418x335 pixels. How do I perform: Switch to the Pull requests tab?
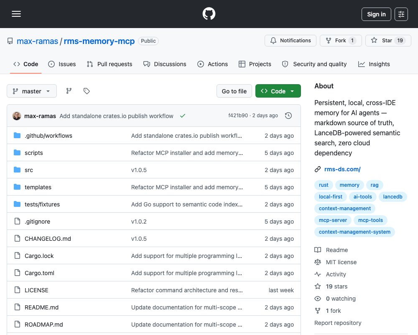point(109,64)
